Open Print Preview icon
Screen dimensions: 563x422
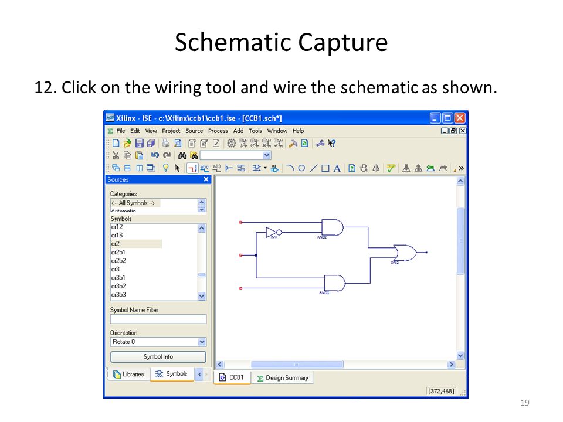[178, 143]
